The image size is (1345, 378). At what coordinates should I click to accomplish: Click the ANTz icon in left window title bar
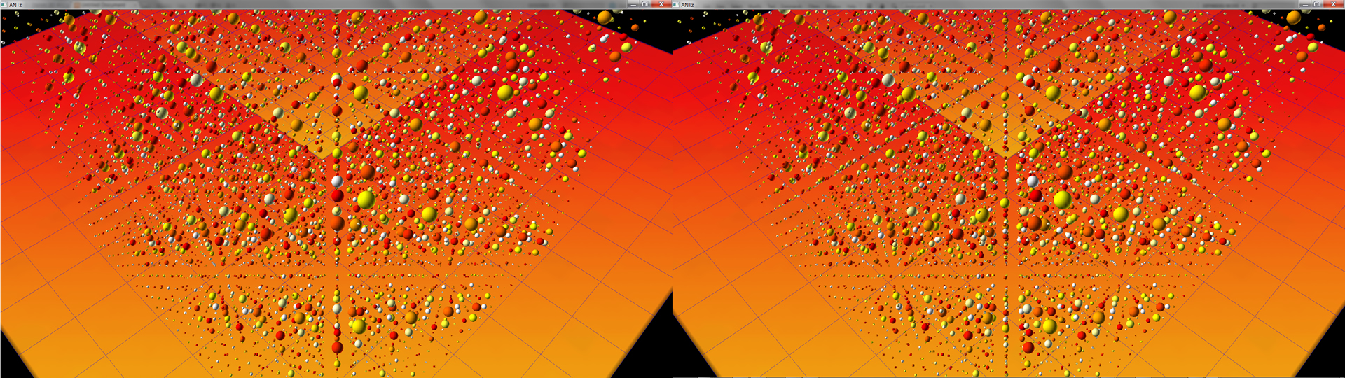pos(5,4)
